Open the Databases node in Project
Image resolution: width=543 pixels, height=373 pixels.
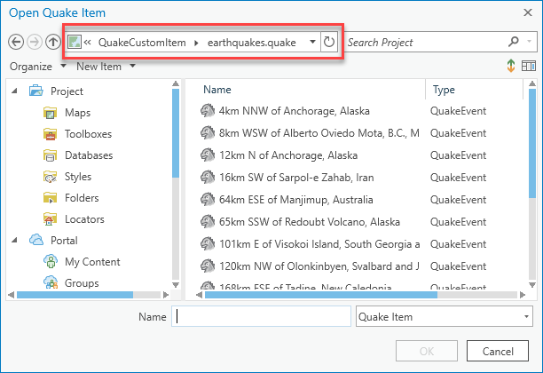pos(88,155)
